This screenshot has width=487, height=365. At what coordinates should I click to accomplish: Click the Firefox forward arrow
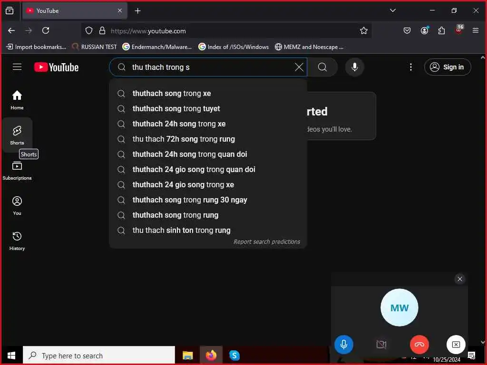29,30
